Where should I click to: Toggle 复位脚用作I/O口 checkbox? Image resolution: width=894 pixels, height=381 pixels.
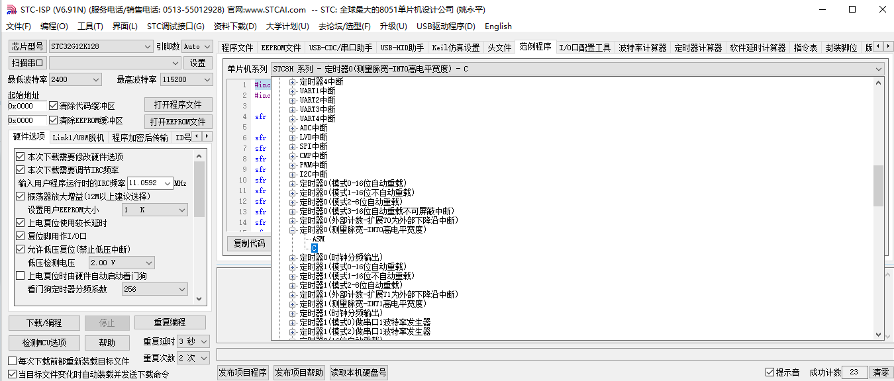pyautogui.click(x=21, y=236)
